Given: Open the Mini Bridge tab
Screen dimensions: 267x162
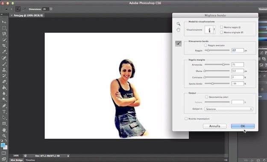Looking at the screenshot, I should pyautogui.click(x=17, y=160).
